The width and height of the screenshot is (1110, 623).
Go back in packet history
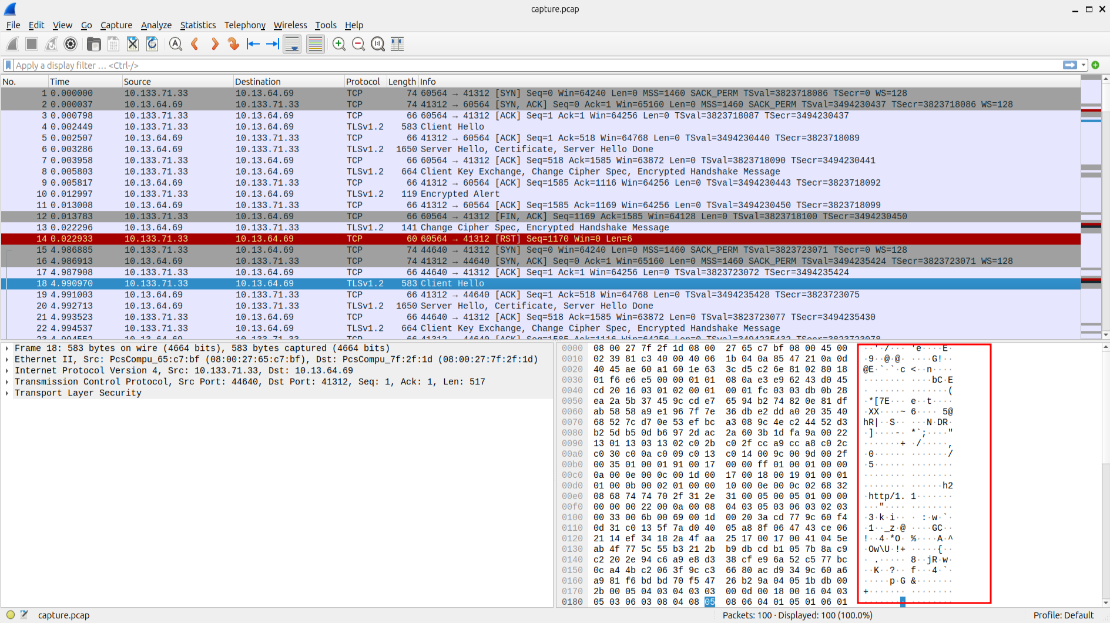pos(194,44)
